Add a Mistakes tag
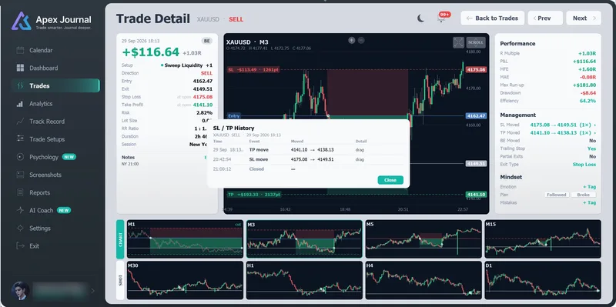616x307 pixels. 589,202
